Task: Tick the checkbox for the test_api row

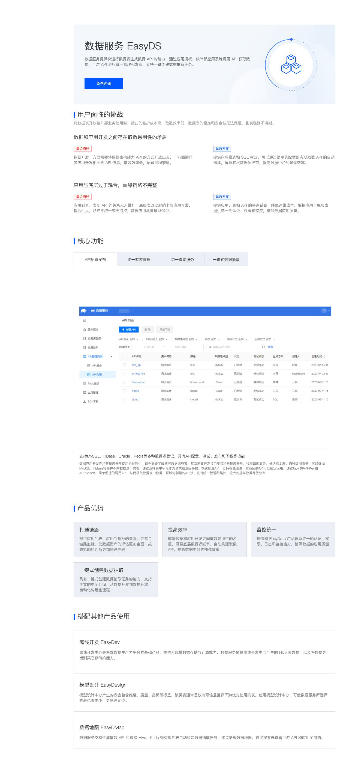Action: click(x=125, y=365)
